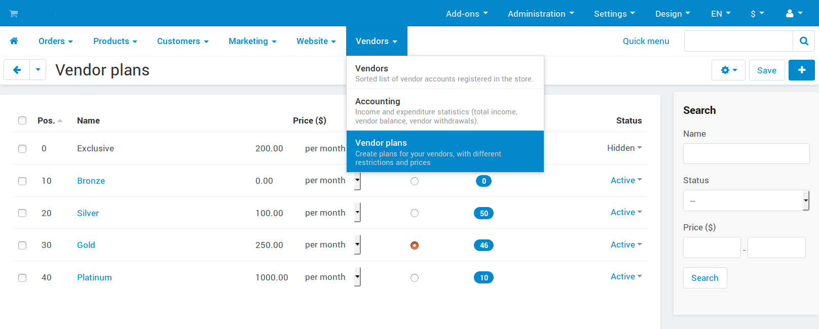
Task: Open the Marketing menu
Action: click(252, 41)
